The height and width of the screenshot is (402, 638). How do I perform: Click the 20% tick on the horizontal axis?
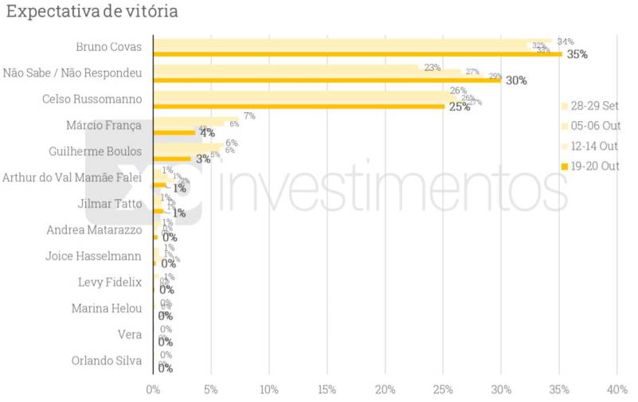point(385,390)
